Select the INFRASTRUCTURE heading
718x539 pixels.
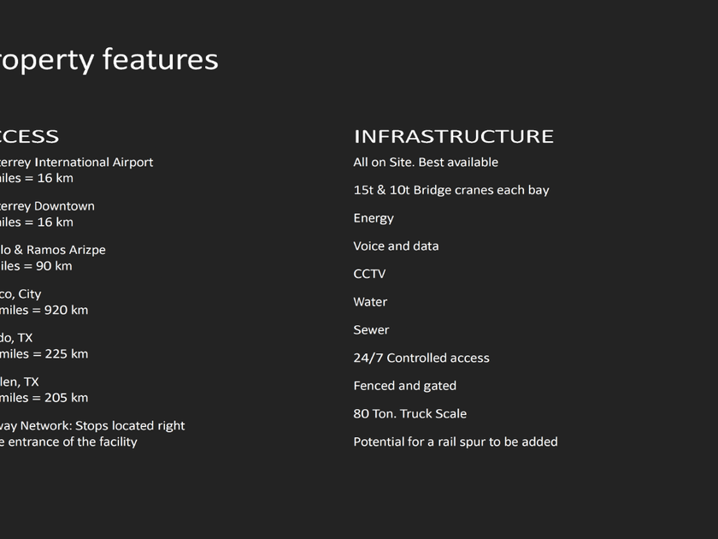(x=453, y=137)
